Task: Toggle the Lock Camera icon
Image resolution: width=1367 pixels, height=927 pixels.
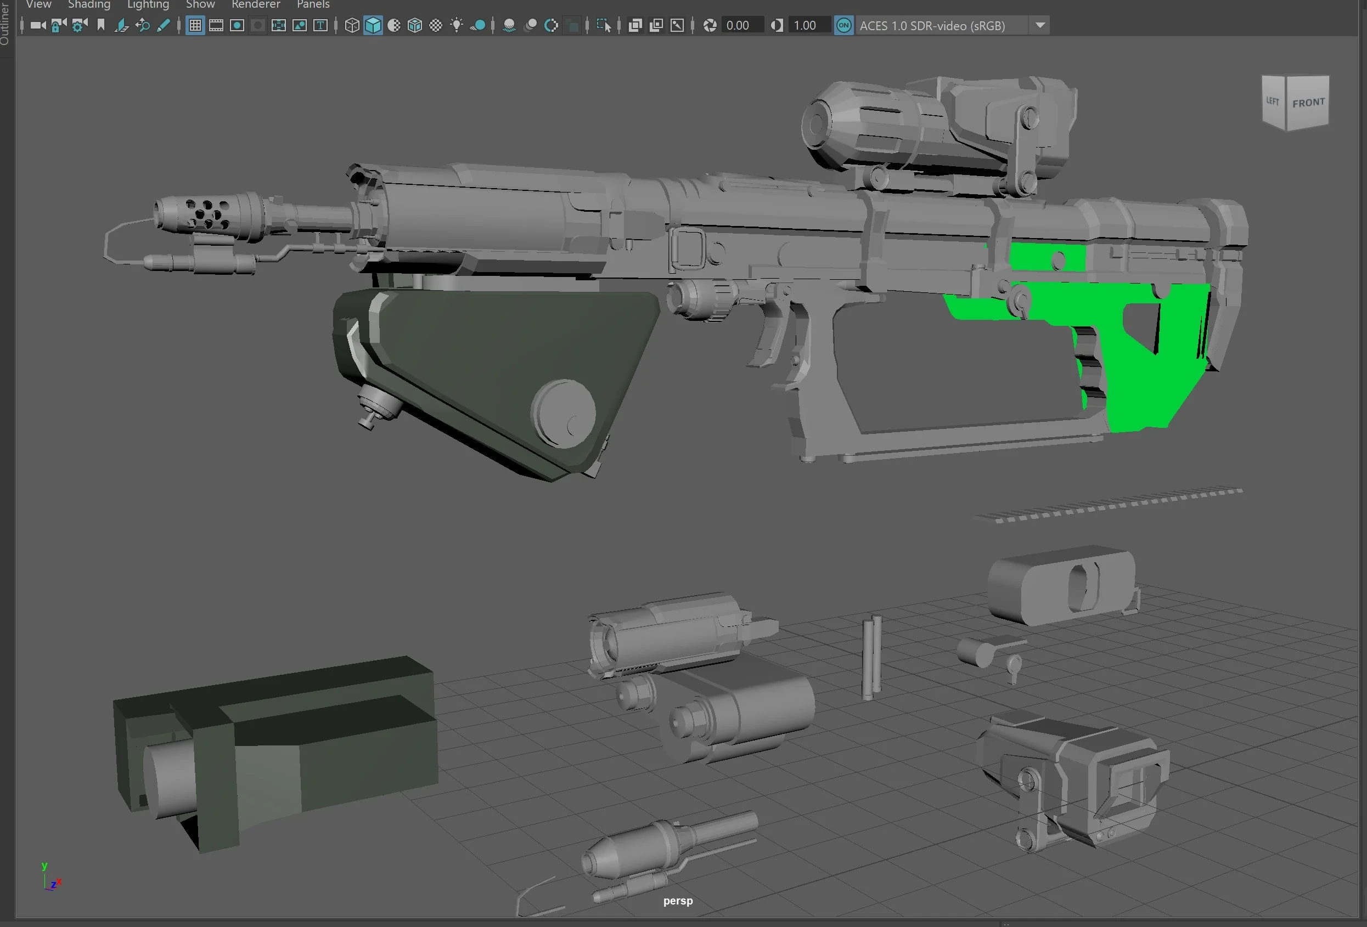Action: click(59, 25)
